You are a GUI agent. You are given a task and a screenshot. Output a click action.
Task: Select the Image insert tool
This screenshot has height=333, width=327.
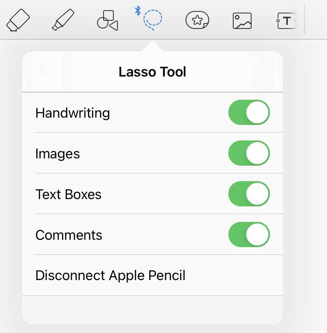(x=242, y=21)
